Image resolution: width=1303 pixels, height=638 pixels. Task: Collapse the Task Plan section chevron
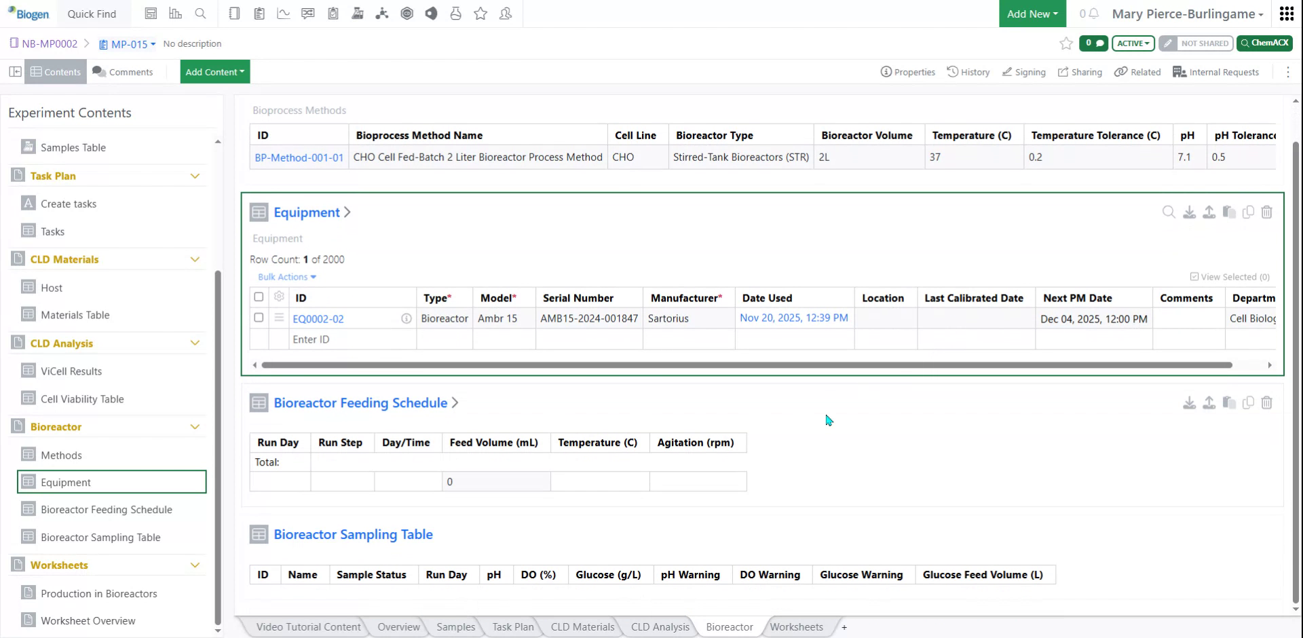[x=195, y=176]
